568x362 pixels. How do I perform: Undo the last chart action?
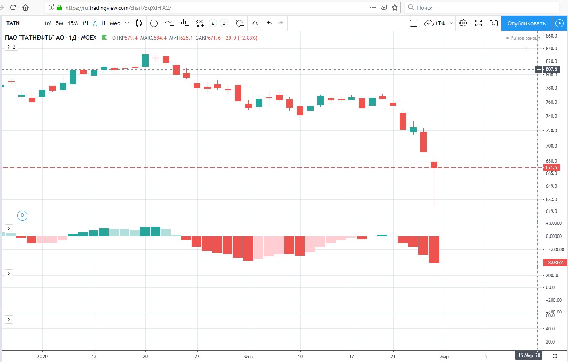point(269,23)
